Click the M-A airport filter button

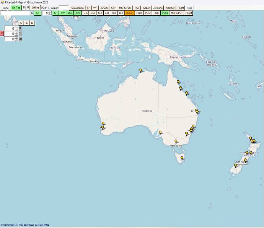tap(93, 13)
